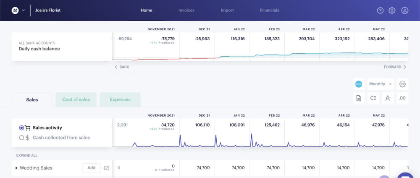Screen dimensions: 420x178
Task: Click FORWARD to view later months
Action: 395,67
